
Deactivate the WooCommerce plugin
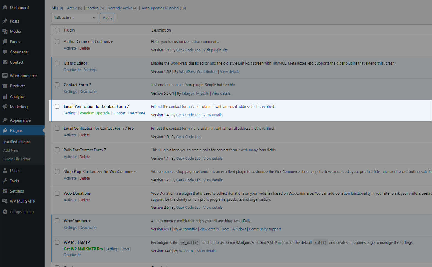click(x=88, y=227)
